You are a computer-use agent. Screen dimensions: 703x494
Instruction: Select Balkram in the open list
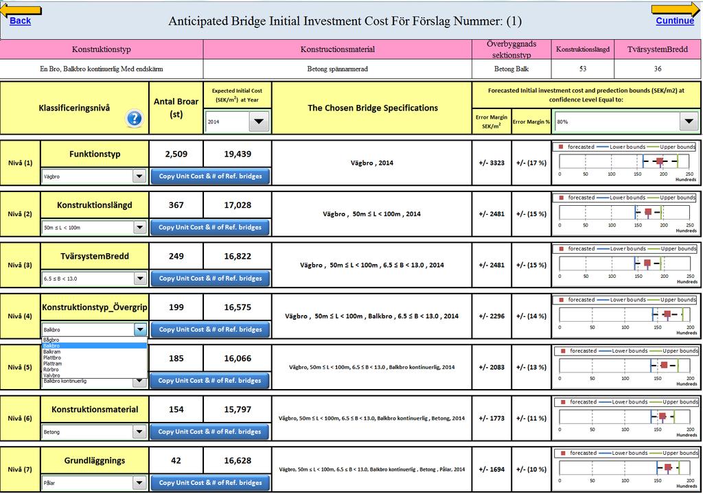click(x=94, y=352)
